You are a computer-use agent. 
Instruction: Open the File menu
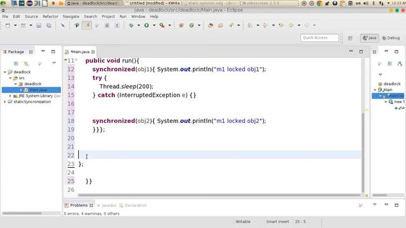click(x=5, y=16)
